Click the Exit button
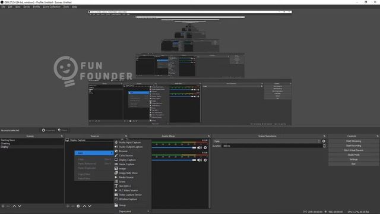The width and height of the screenshot is (380, 214). (x=354, y=164)
